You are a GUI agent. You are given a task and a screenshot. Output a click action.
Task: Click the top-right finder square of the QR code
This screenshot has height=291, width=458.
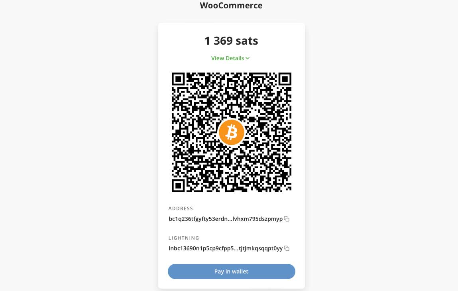click(285, 79)
